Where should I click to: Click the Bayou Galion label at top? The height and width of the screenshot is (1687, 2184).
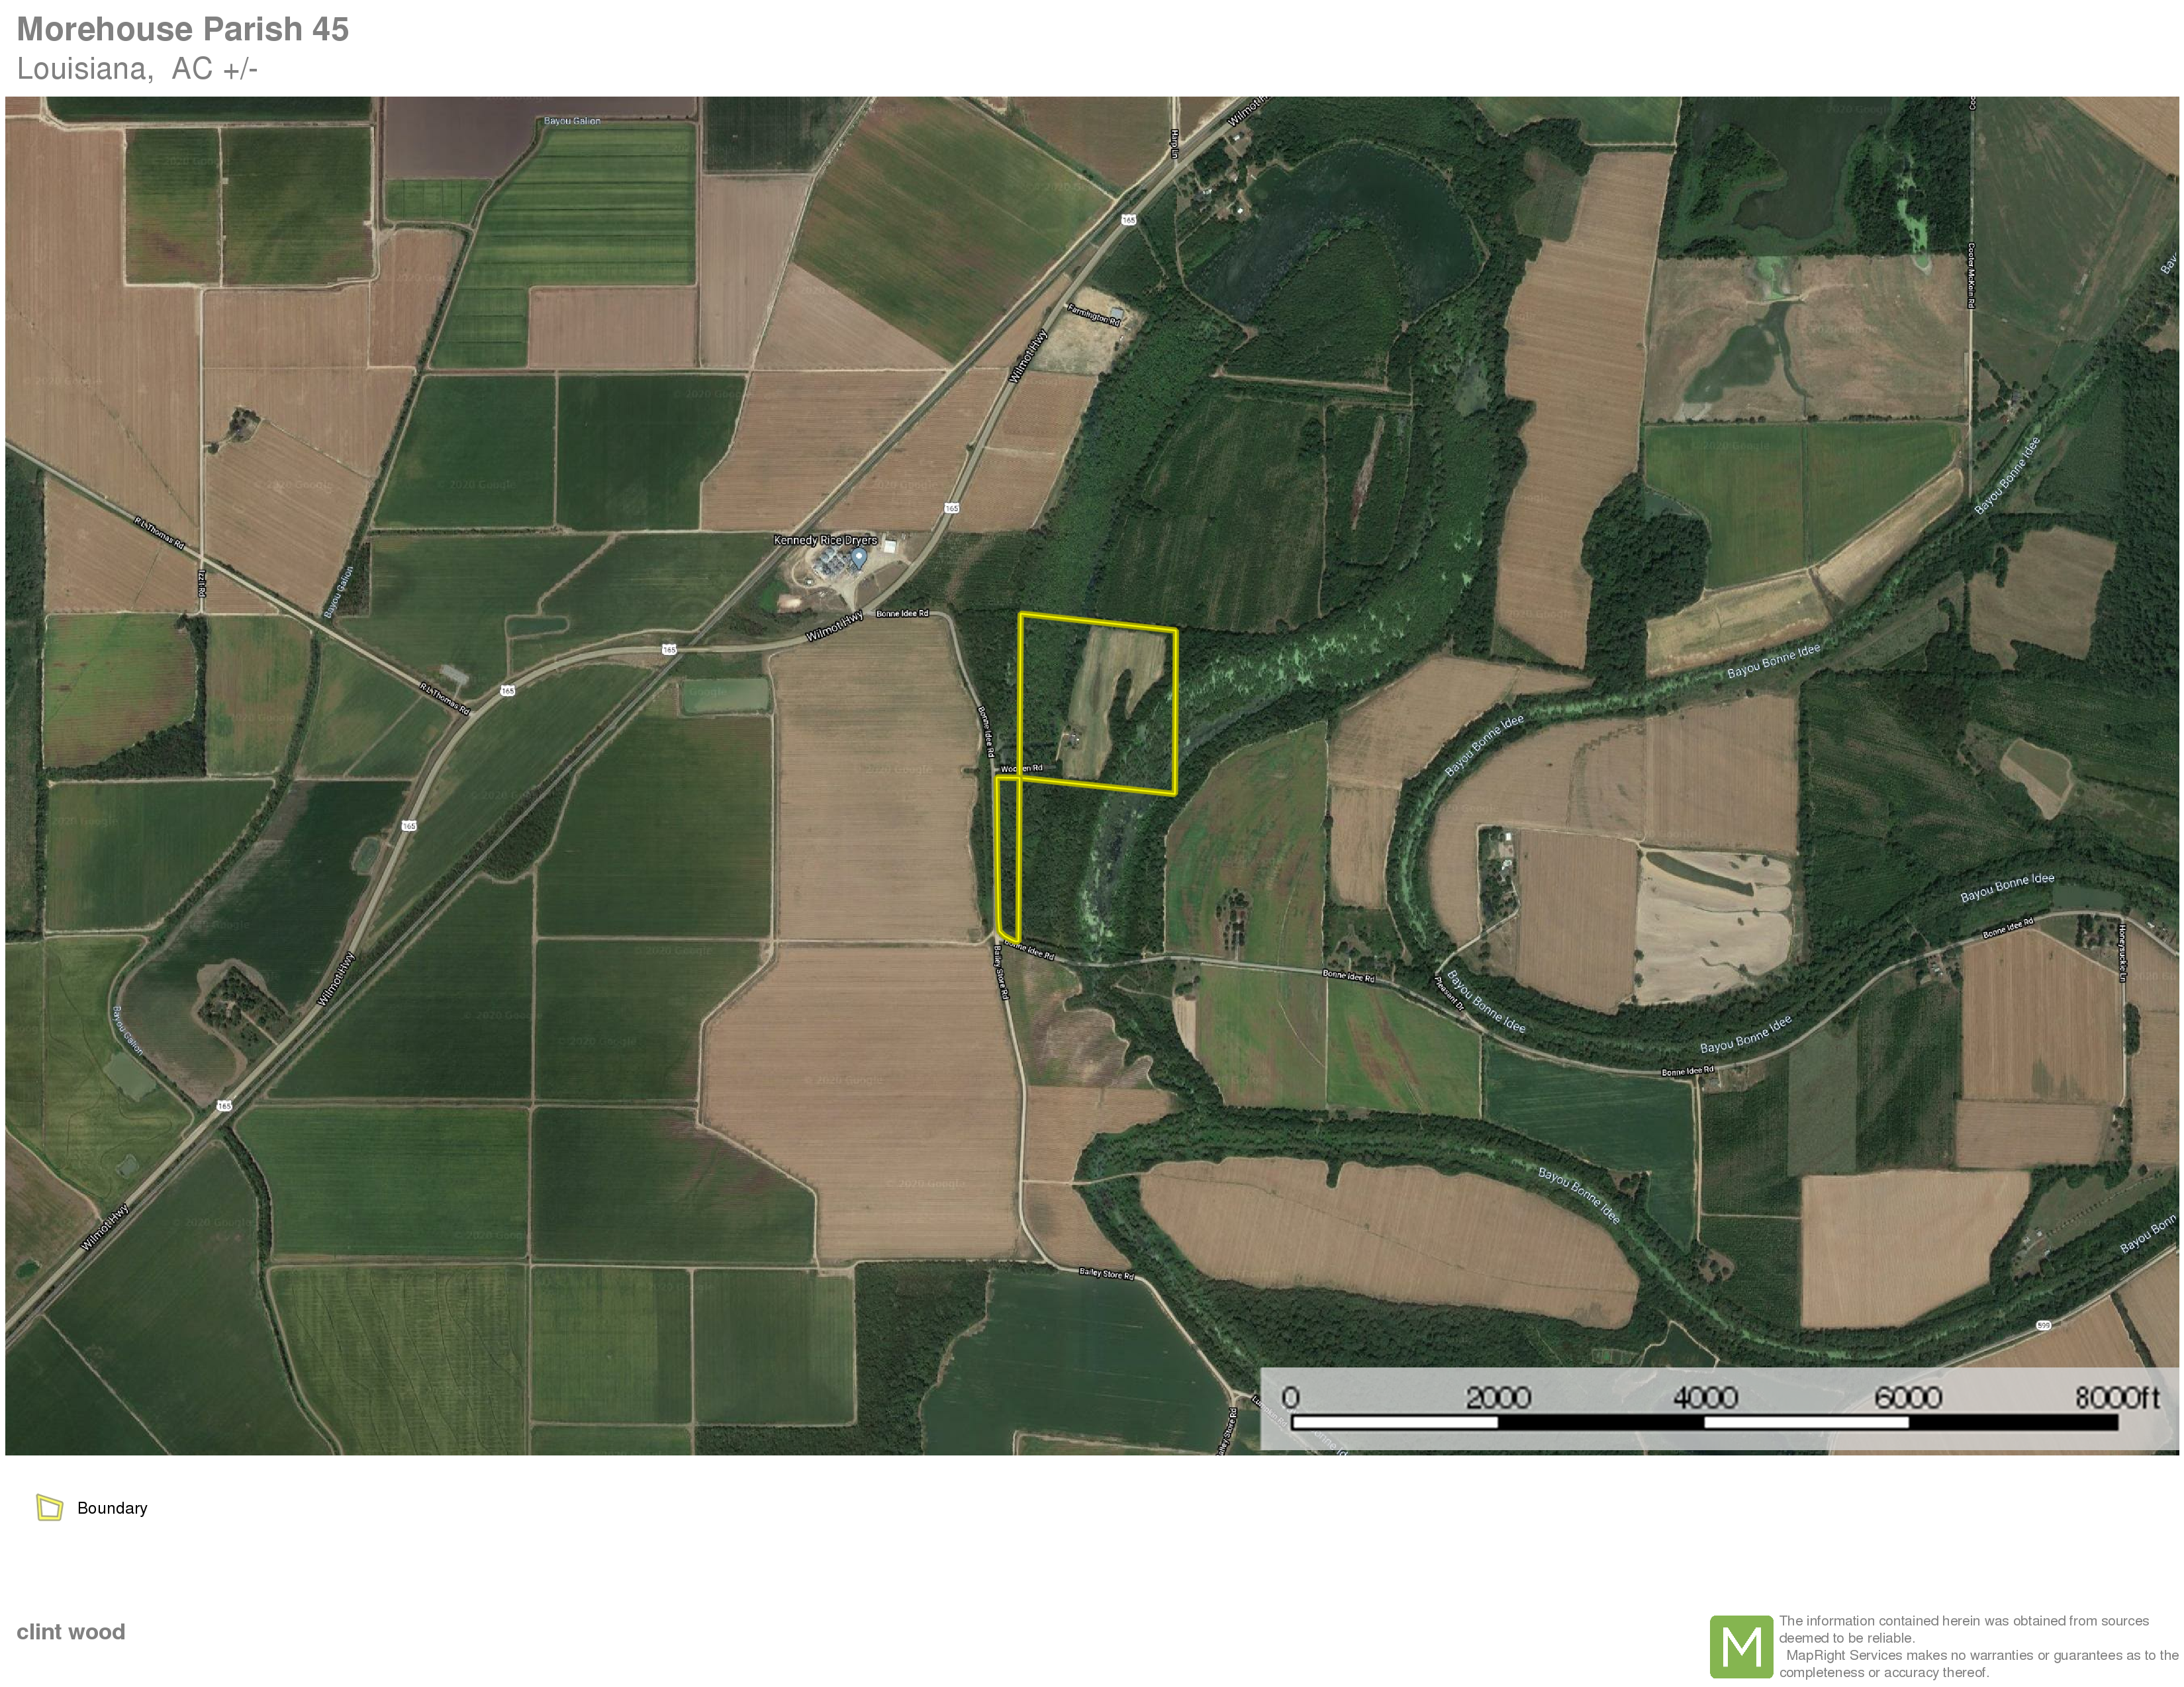[x=572, y=121]
